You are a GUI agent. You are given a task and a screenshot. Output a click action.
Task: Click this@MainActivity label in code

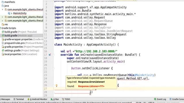[x=141, y=75]
